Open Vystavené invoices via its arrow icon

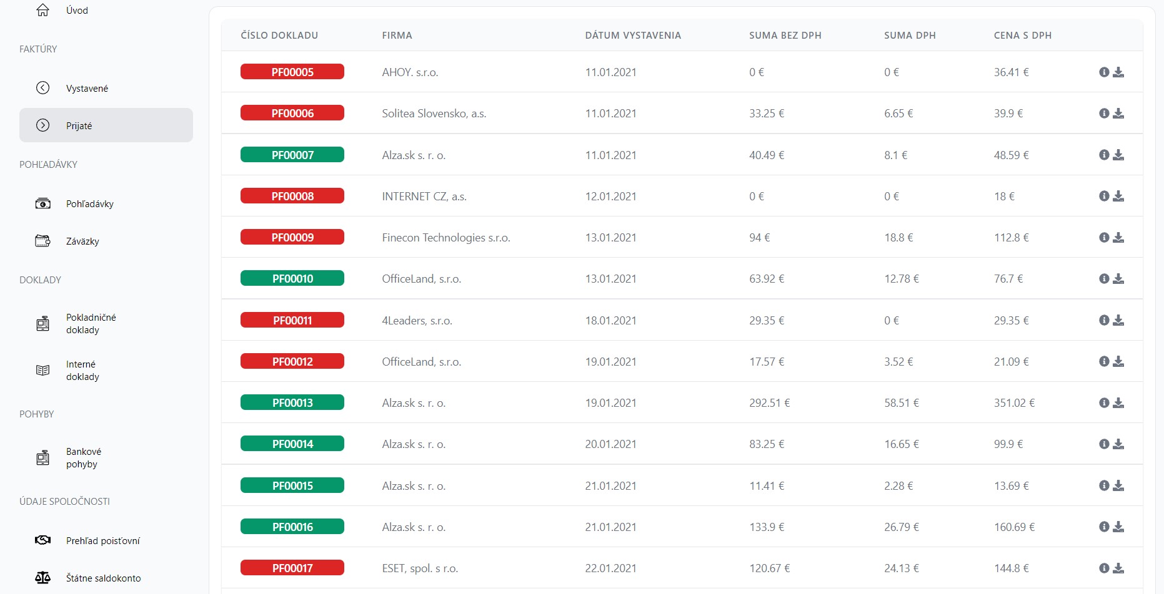click(x=42, y=88)
